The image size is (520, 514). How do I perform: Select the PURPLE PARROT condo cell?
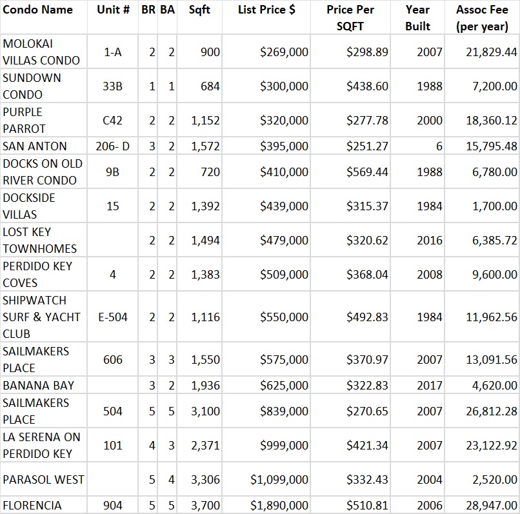(x=25, y=121)
